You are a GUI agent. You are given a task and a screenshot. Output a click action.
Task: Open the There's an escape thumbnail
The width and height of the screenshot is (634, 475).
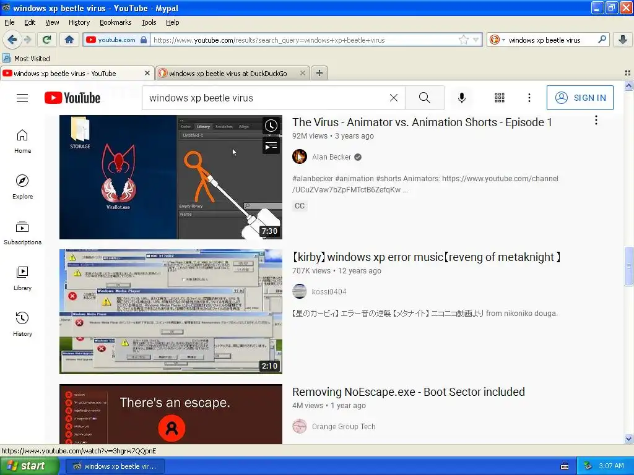pos(171,414)
